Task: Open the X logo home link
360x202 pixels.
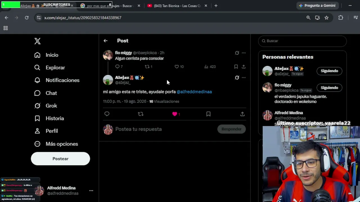Action: [37, 41]
